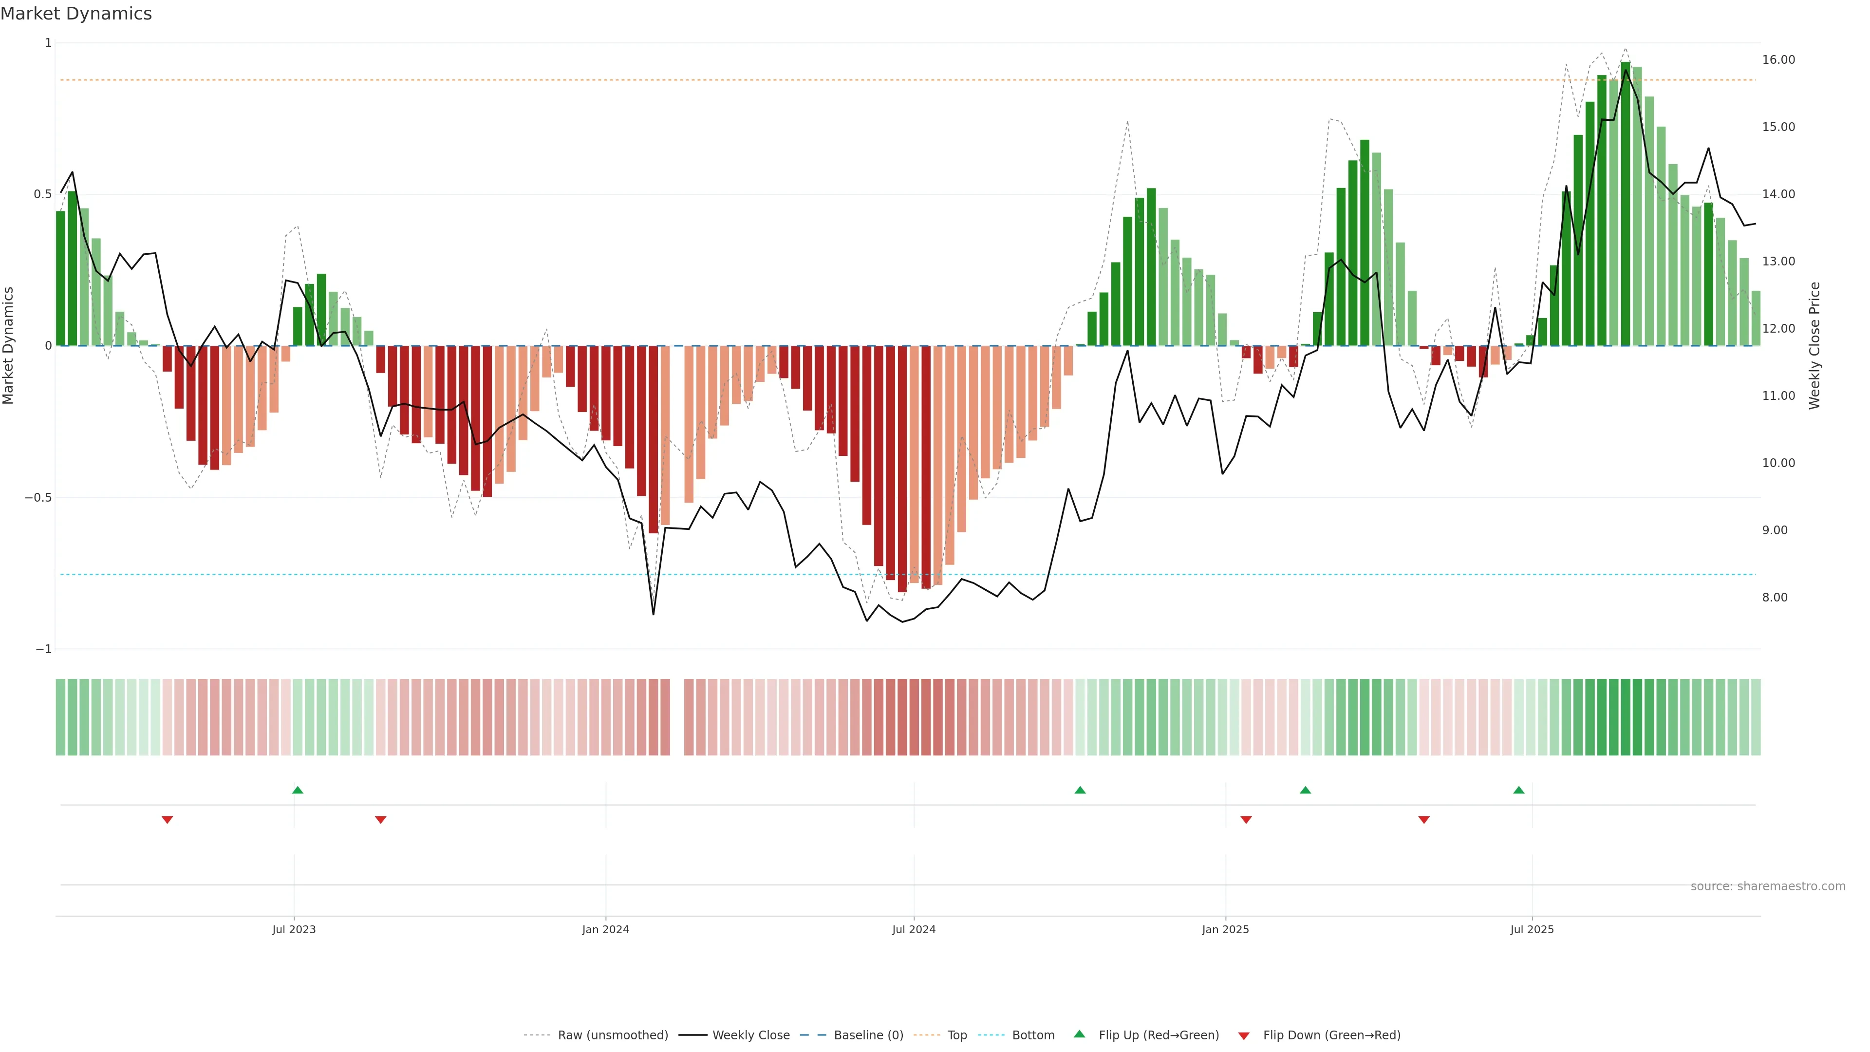The height and width of the screenshot is (1052, 1870).
Task: Toggle the Weekly Close legend entry
Action: pos(750,1035)
